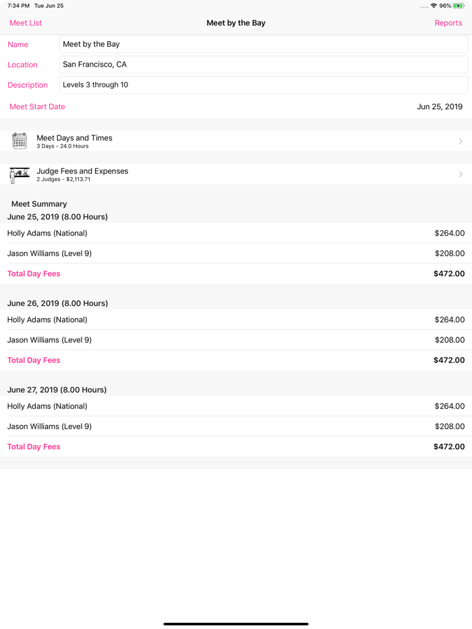Open Judge Fees and Expenses details
The height and width of the screenshot is (629, 472).
pyautogui.click(x=236, y=174)
